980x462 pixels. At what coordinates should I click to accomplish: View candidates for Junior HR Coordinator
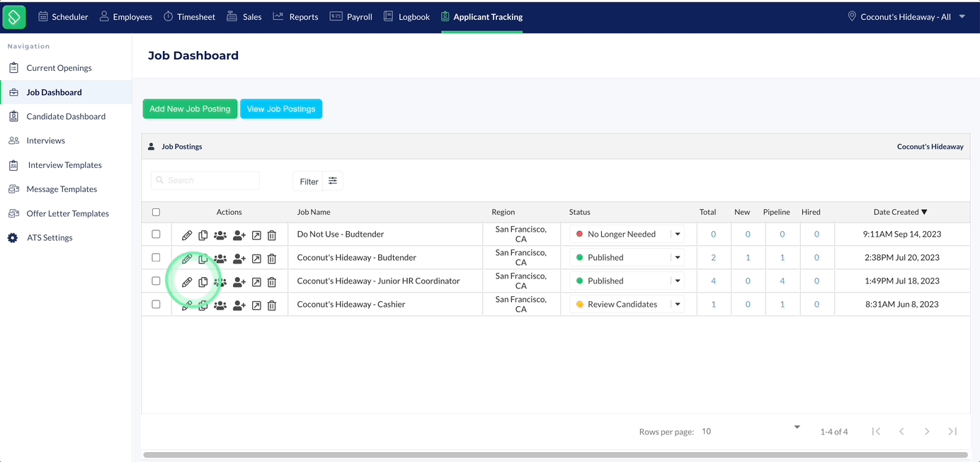(220, 282)
